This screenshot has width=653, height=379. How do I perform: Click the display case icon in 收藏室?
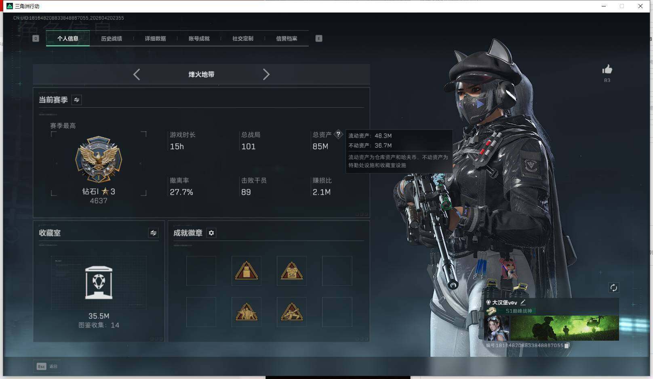tap(99, 283)
